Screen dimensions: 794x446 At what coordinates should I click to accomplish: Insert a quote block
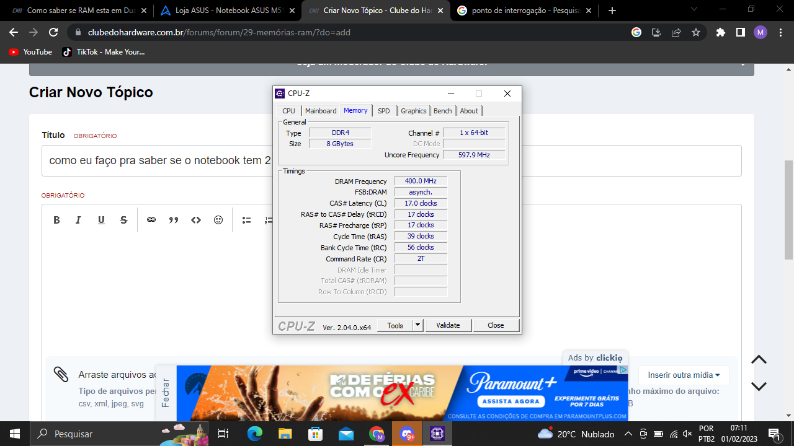pyautogui.click(x=174, y=220)
